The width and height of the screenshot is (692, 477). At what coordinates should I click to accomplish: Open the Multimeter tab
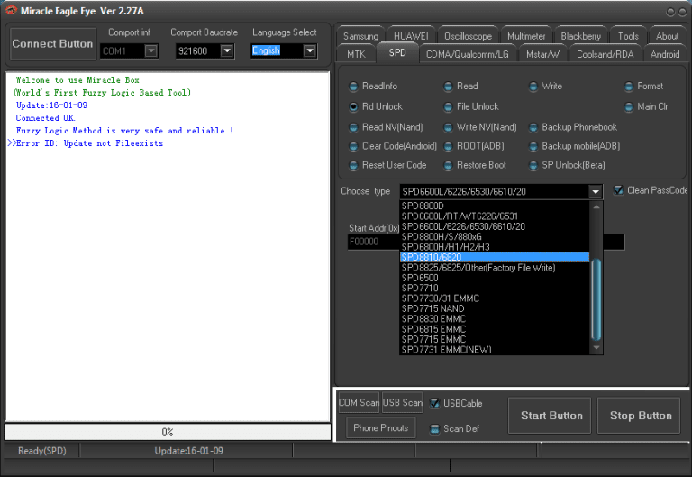point(526,36)
